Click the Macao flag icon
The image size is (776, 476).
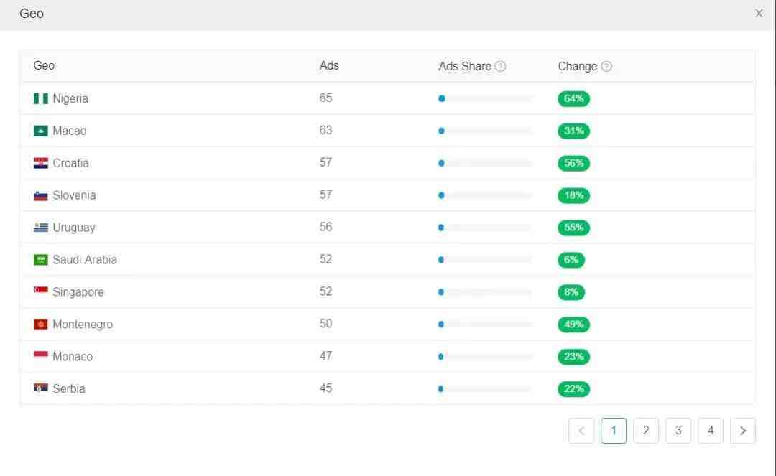(x=41, y=131)
